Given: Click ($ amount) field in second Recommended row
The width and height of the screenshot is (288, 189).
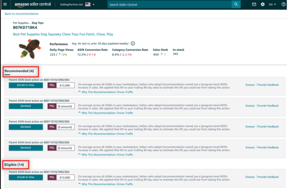Looking at the screenshot, I should pos(65,106).
